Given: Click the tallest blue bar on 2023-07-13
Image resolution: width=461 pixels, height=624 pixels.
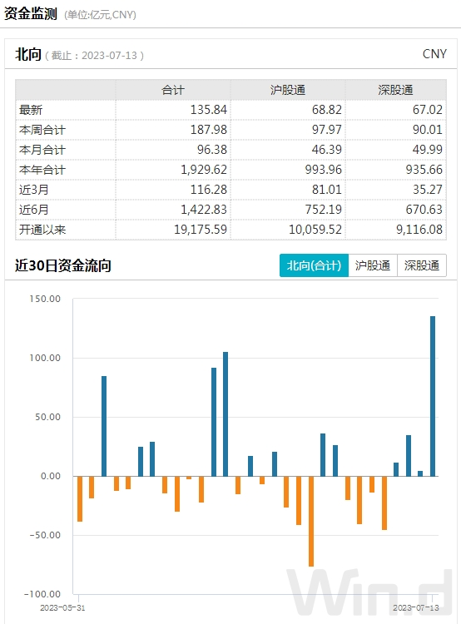Looking at the screenshot, I should click(x=433, y=396).
